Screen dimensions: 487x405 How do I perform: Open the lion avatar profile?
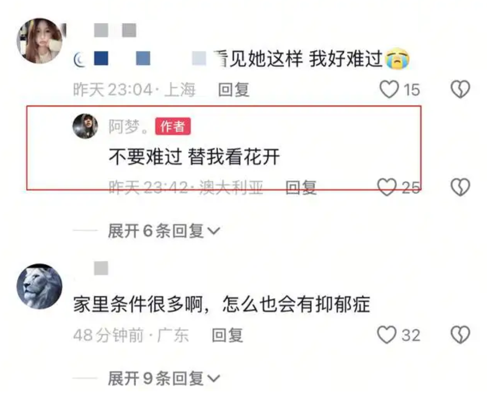40,286
